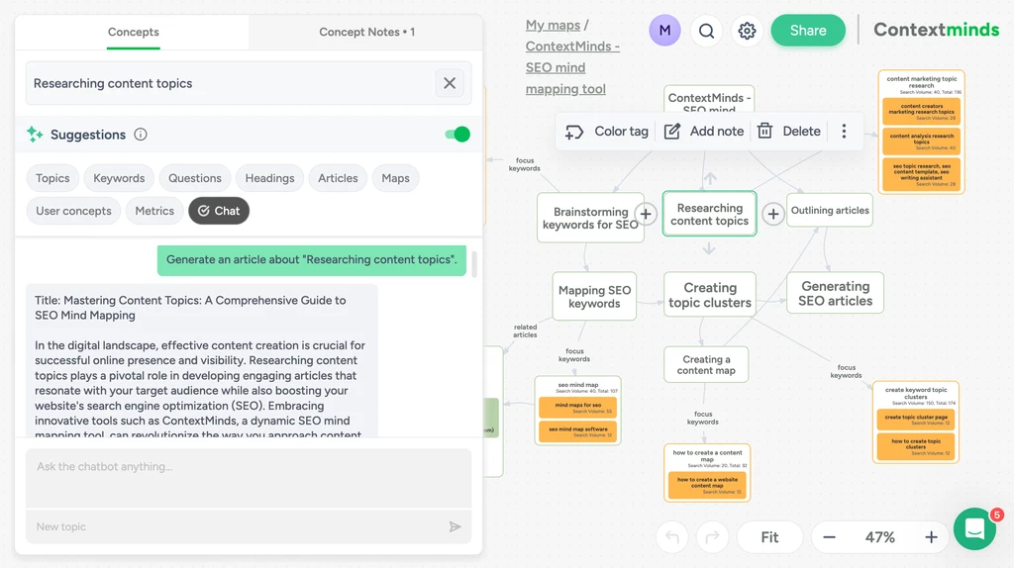The width and height of the screenshot is (1014, 568).
Task: Click the Fit button
Action: pos(769,537)
